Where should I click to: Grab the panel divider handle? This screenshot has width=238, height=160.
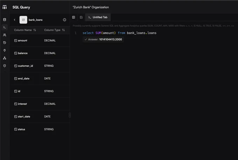70,115
